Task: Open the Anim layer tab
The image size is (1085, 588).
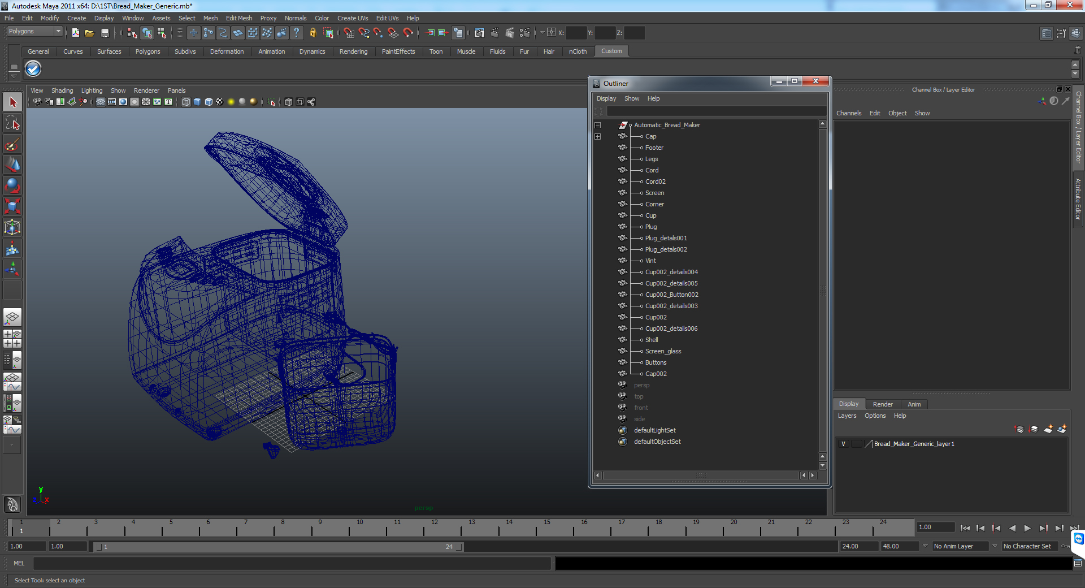Action: click(914, 404)
